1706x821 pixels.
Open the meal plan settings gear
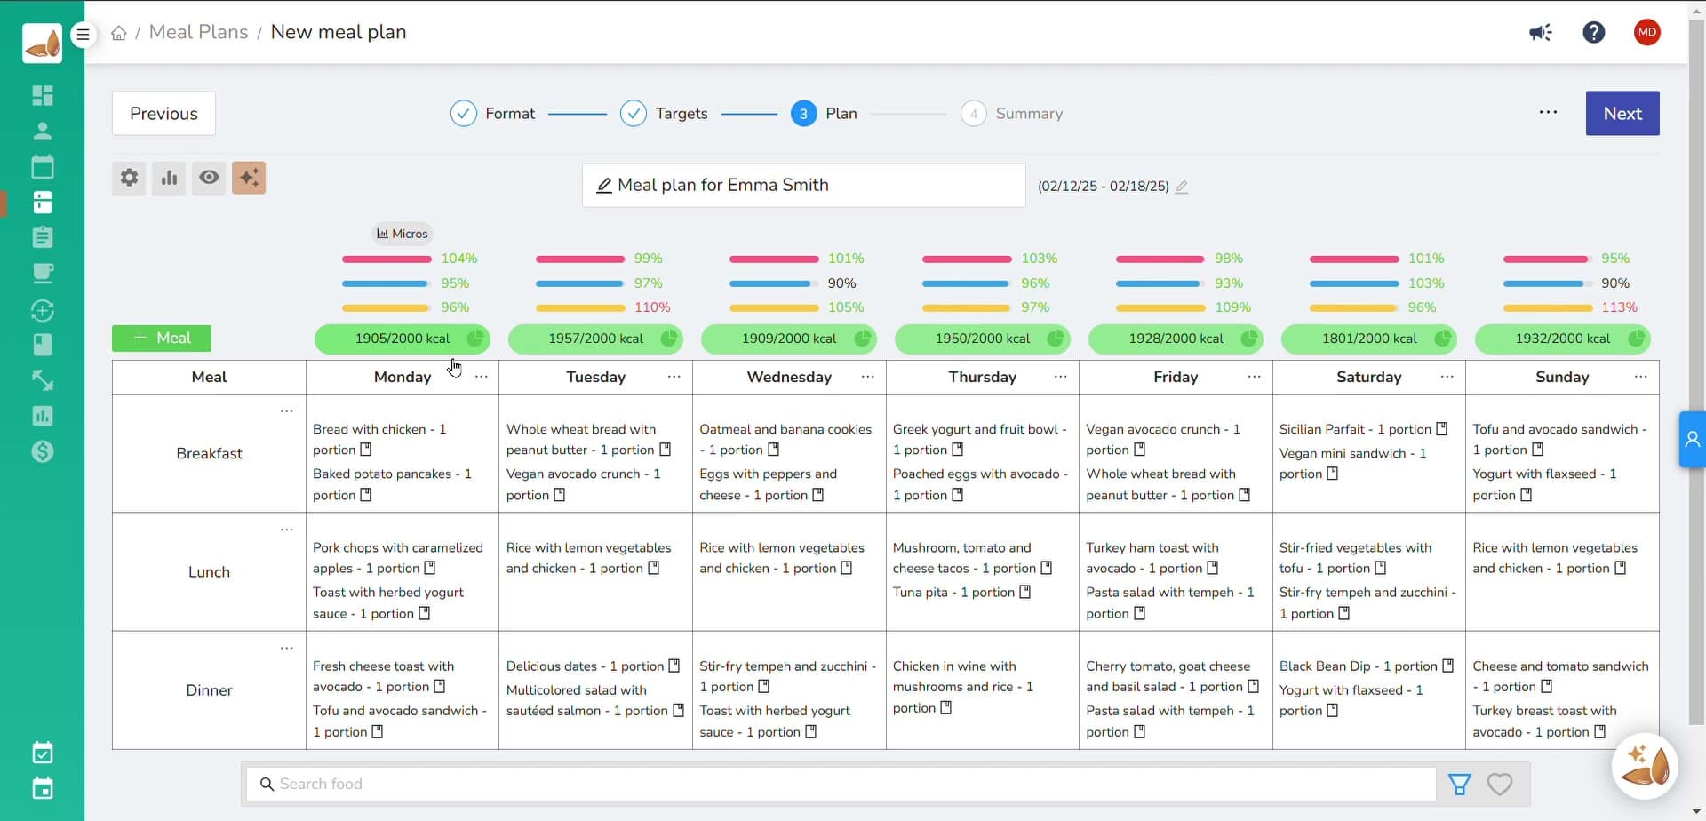(129, 178)
